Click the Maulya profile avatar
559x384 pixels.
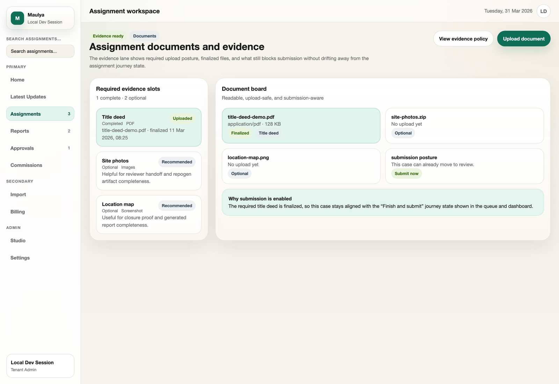click(17, 18)
